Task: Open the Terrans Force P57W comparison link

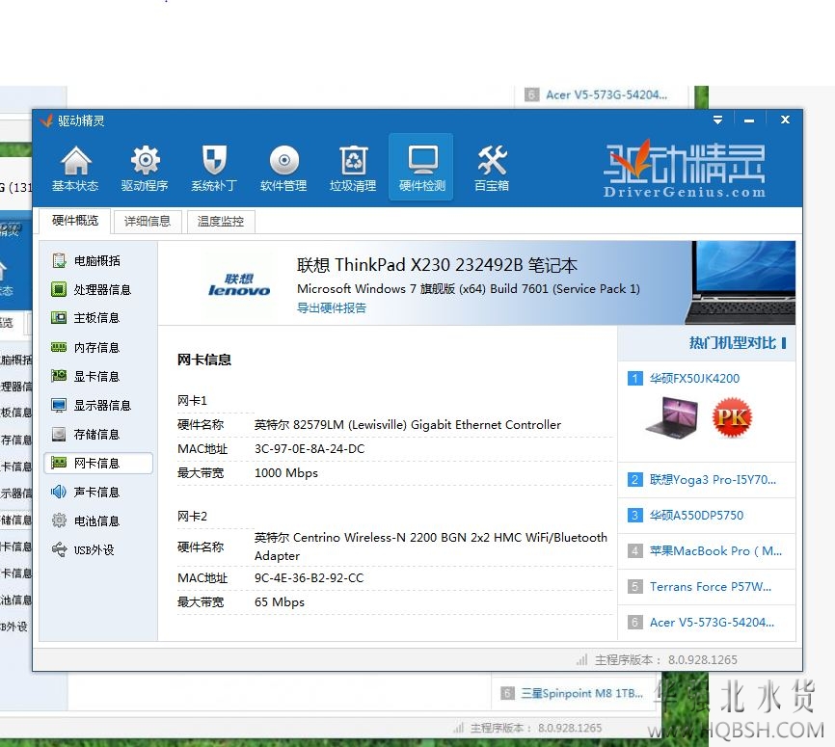Action: [711, 587]
